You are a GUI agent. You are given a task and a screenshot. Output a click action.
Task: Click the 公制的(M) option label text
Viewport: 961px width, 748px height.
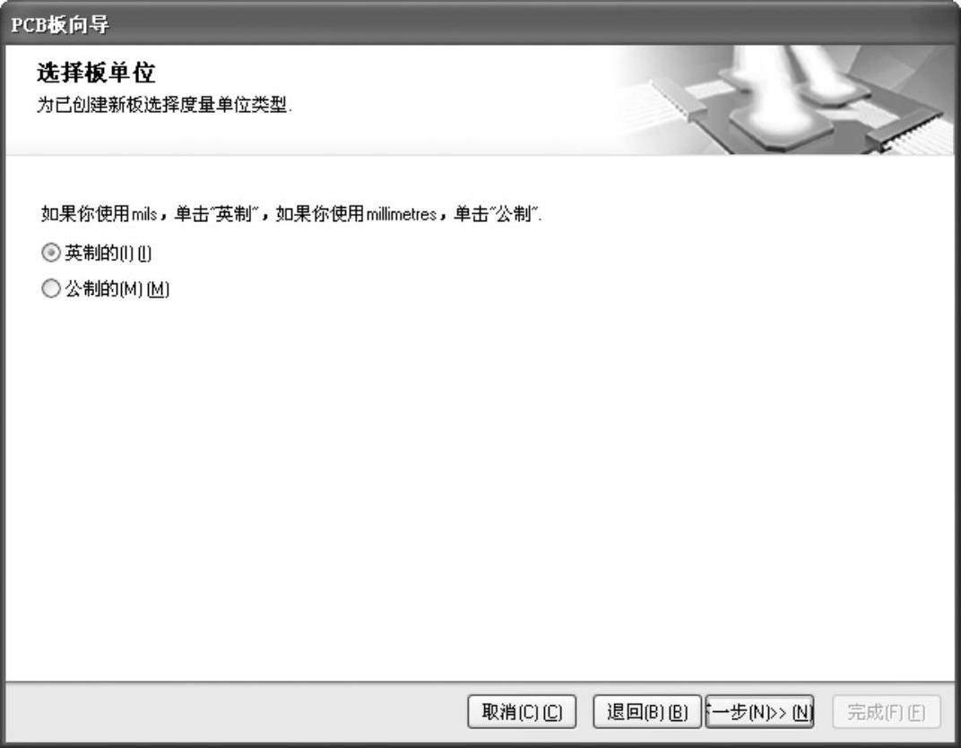(x=117, y=288)
